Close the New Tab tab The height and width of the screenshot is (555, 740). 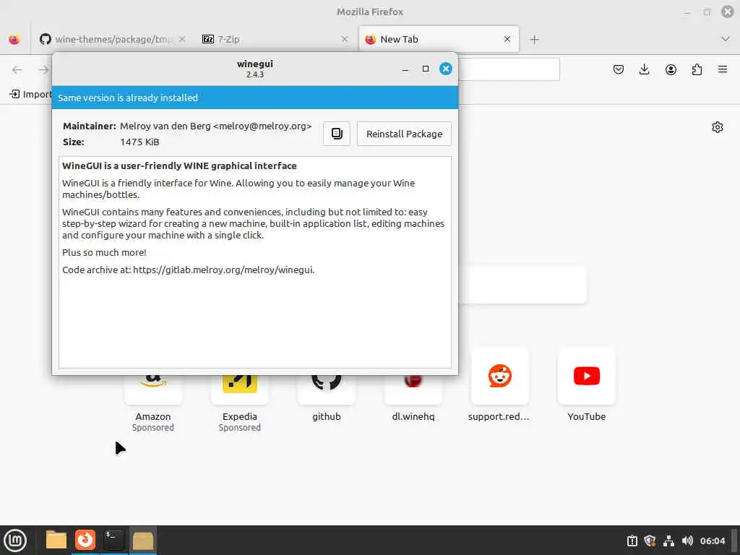tap(507, 39)
